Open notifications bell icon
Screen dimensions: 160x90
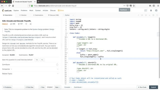[151, 10]
